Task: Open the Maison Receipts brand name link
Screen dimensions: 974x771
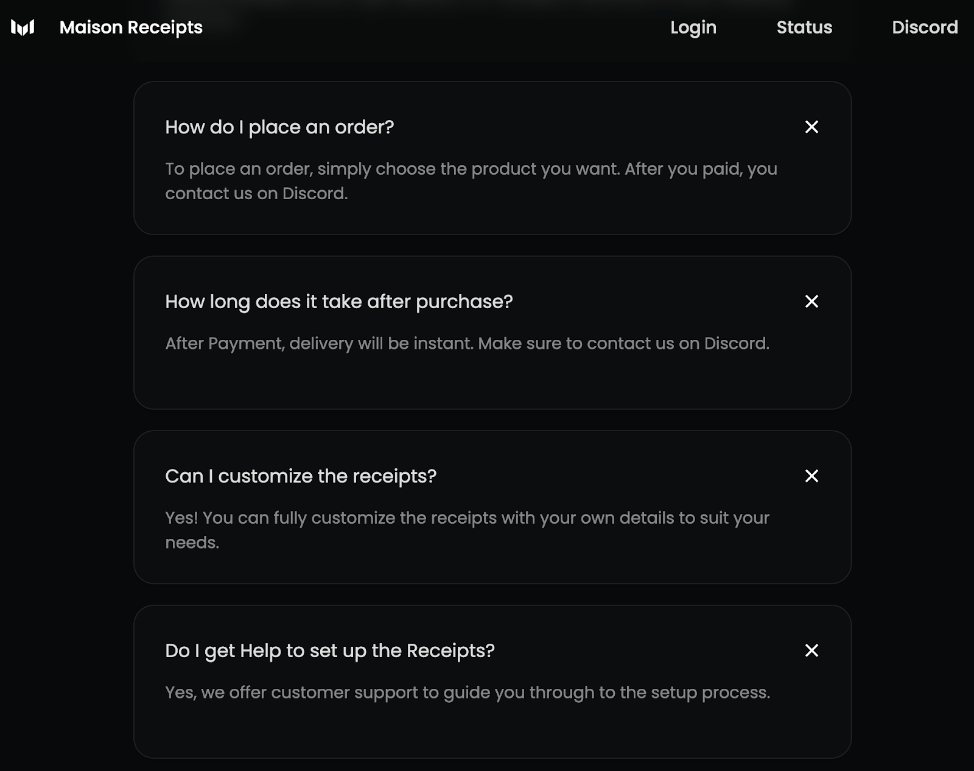Action: coord(131,27)
